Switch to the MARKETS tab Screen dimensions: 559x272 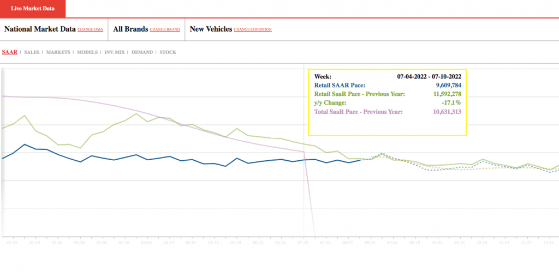[x=58, y=52]
